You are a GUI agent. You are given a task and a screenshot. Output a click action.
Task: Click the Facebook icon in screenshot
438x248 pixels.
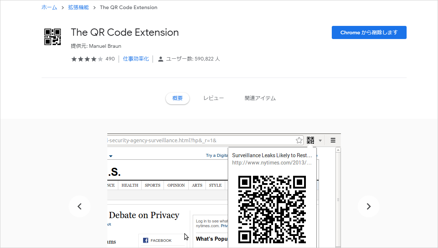click(x=146, y=240)
